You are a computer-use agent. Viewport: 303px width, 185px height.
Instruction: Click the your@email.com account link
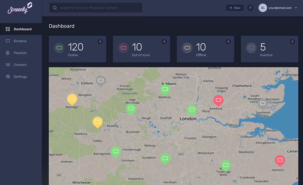[x=279, y=8]
